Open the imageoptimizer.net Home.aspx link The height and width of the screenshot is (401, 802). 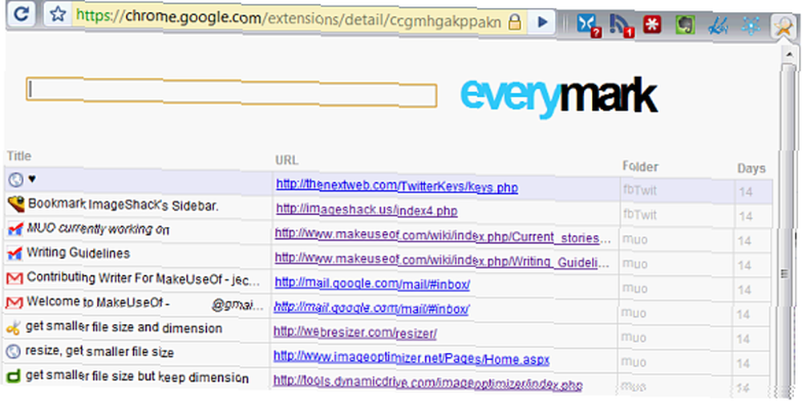(411, 358)
